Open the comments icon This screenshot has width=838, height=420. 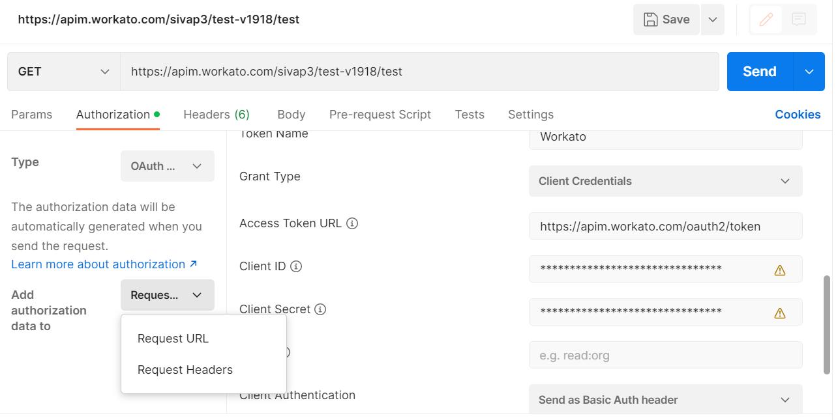click(x=799, y=20)
